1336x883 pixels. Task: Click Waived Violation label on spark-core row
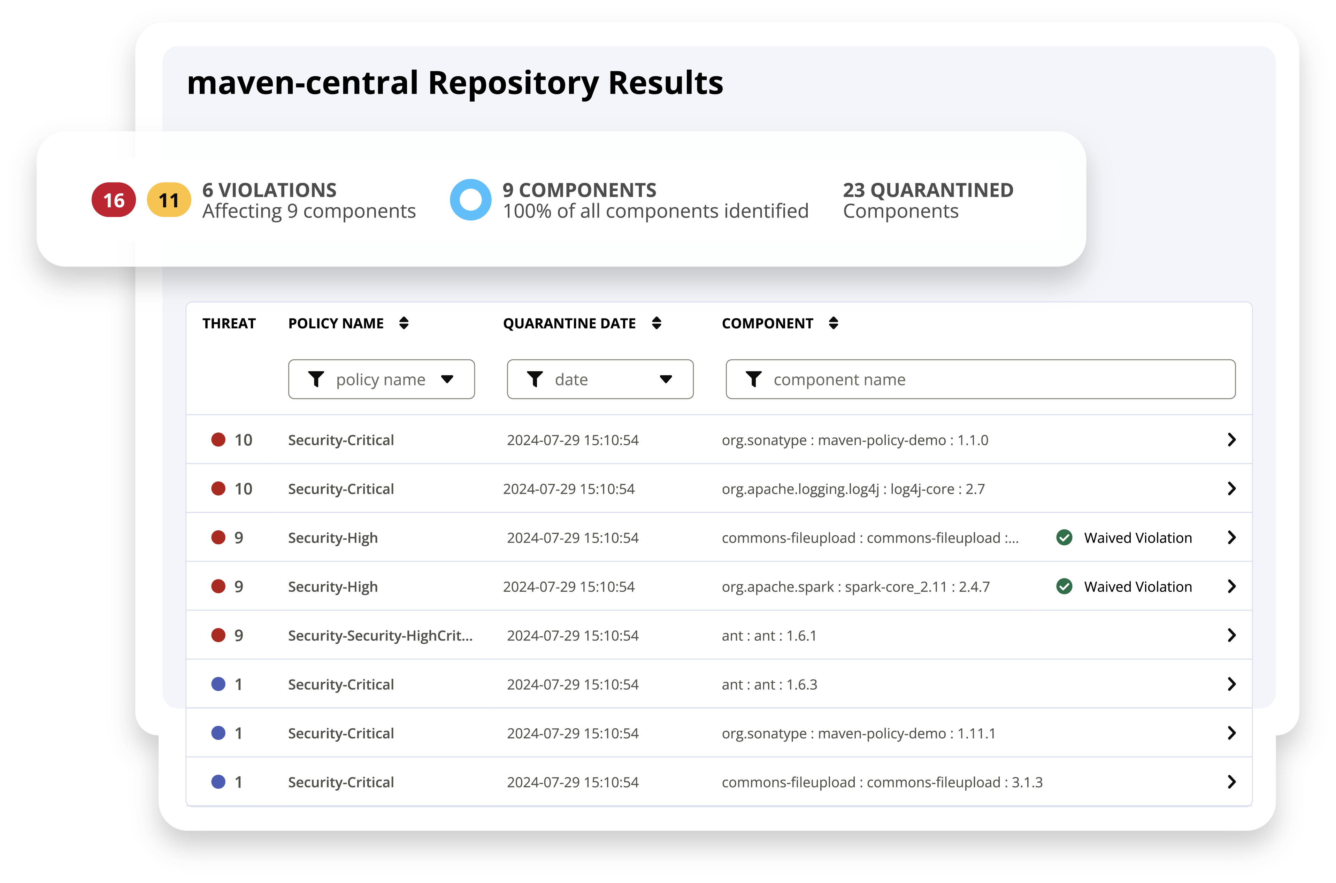tap(1138, 587)
